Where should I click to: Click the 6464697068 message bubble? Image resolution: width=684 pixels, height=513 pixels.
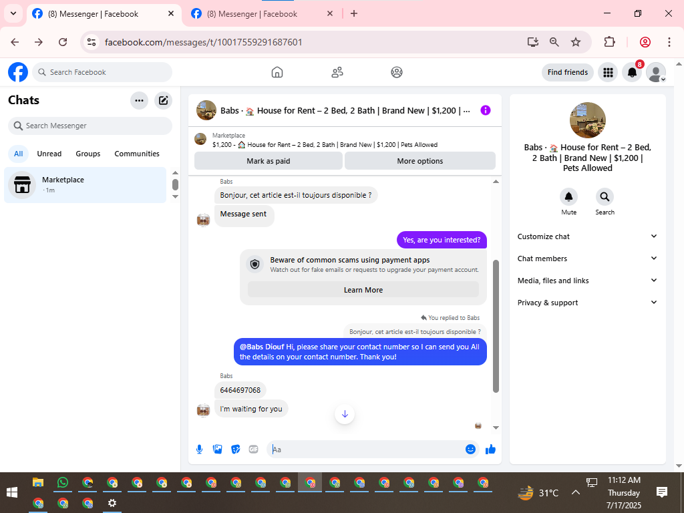(240, 390)
